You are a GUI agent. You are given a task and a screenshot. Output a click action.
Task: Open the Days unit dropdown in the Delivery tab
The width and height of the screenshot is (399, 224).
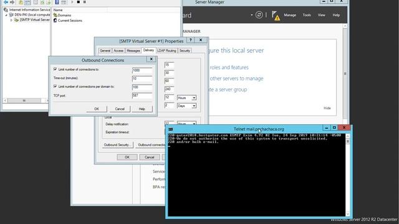click(x=194, y=106)
